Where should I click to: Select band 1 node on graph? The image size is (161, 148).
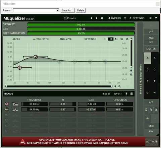[19, 68]
